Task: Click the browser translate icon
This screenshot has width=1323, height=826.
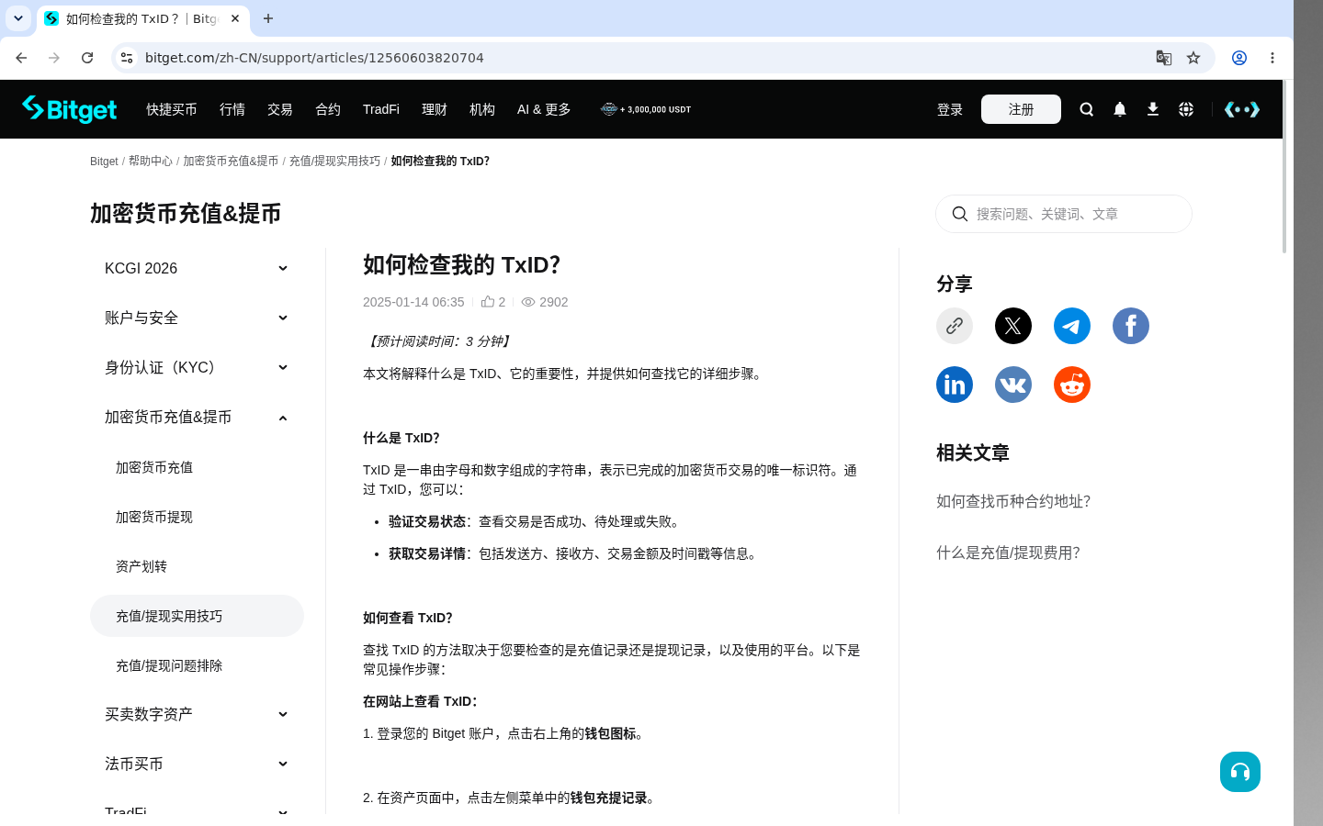Action: [x=1164, y=58]
